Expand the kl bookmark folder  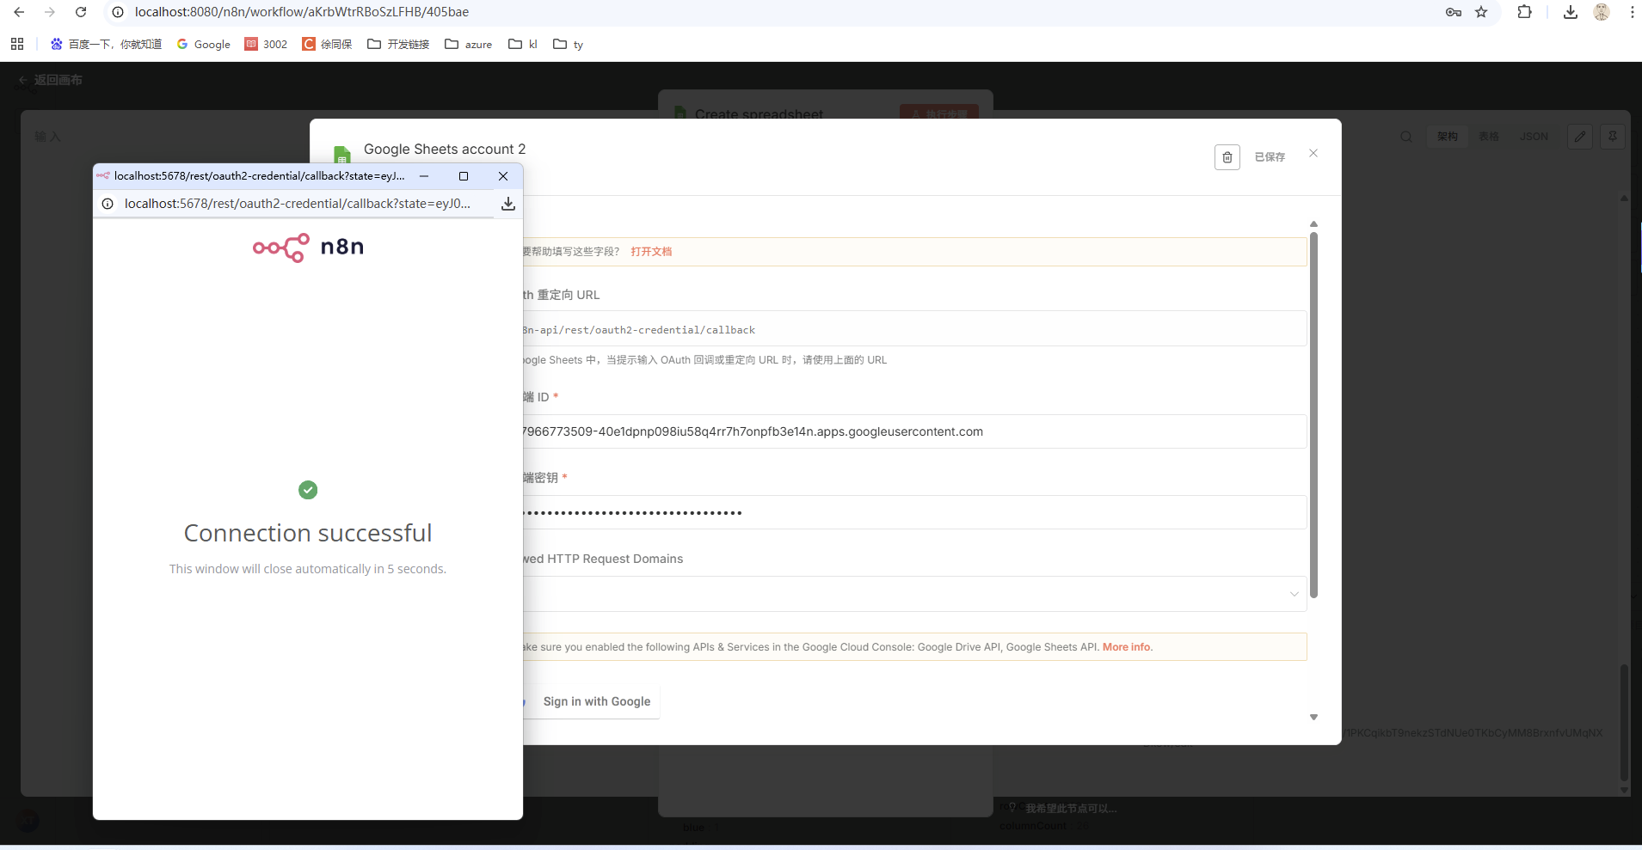point(523,44)
